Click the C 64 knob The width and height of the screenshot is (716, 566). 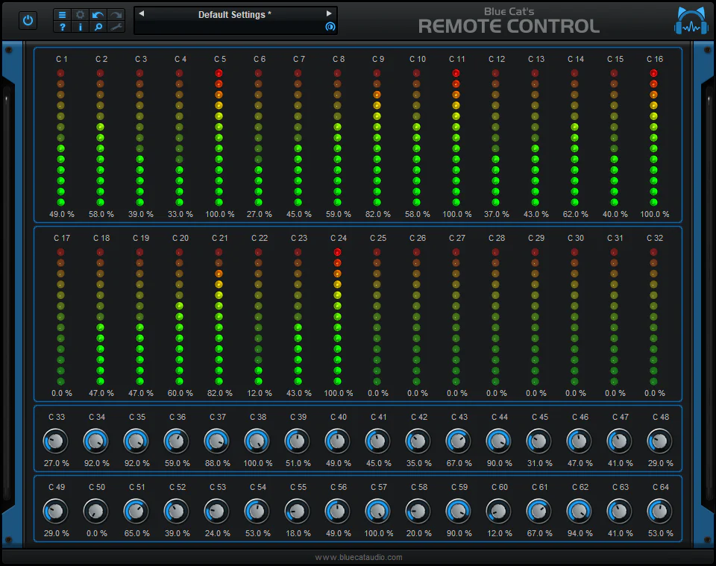[x=660, y=512]
